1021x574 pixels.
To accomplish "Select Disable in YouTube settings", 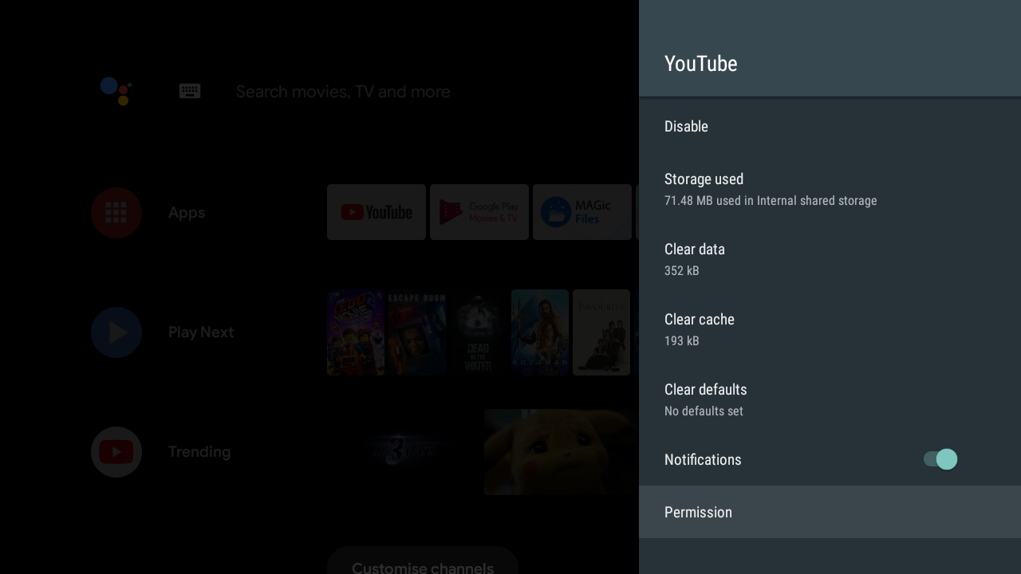I will (x=830, y=126).
